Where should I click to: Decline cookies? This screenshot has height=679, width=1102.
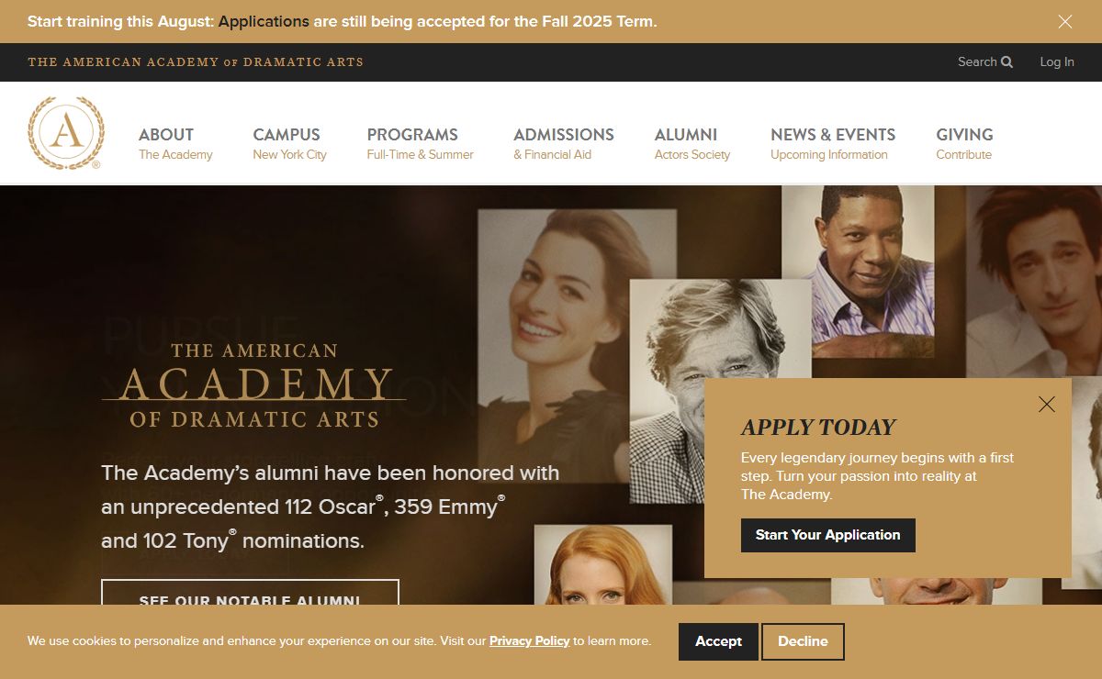(x=803, y=641)
